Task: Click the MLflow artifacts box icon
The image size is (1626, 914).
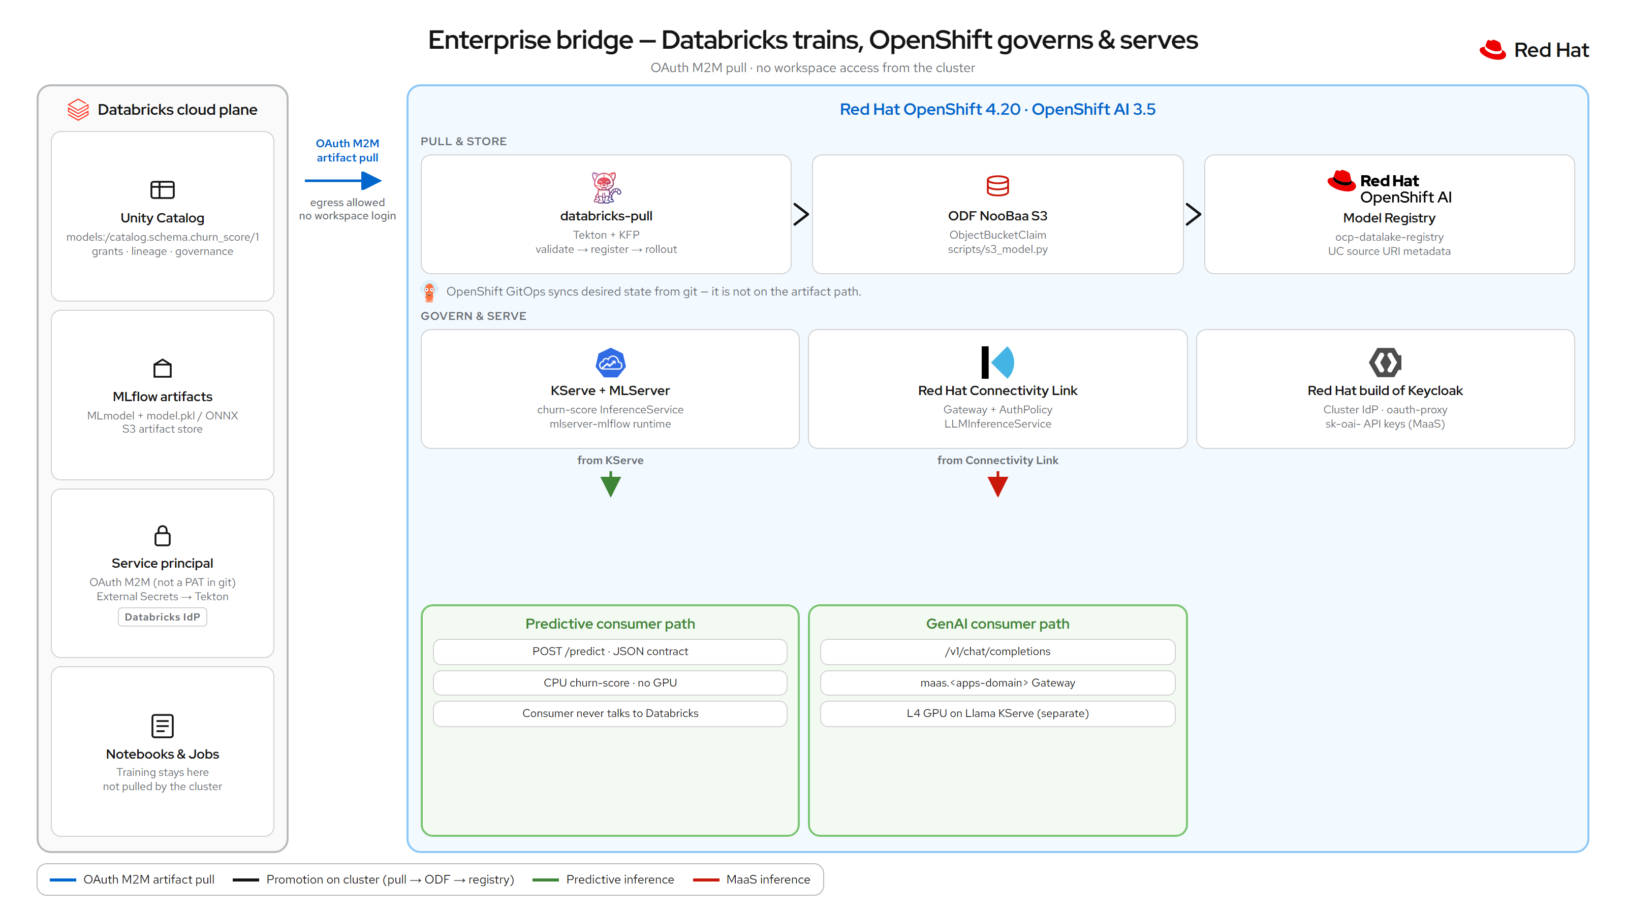Action: (162, 368)
